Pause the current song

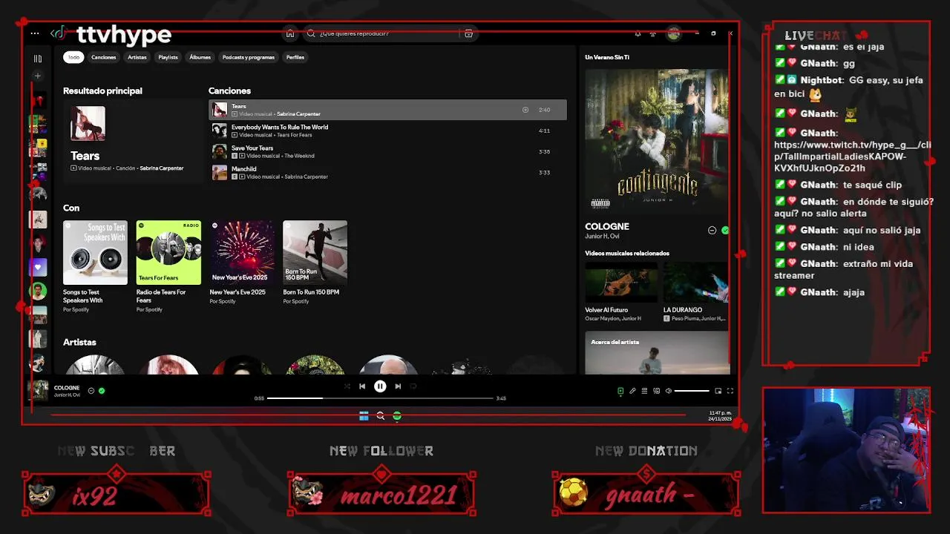pos(380,386)
